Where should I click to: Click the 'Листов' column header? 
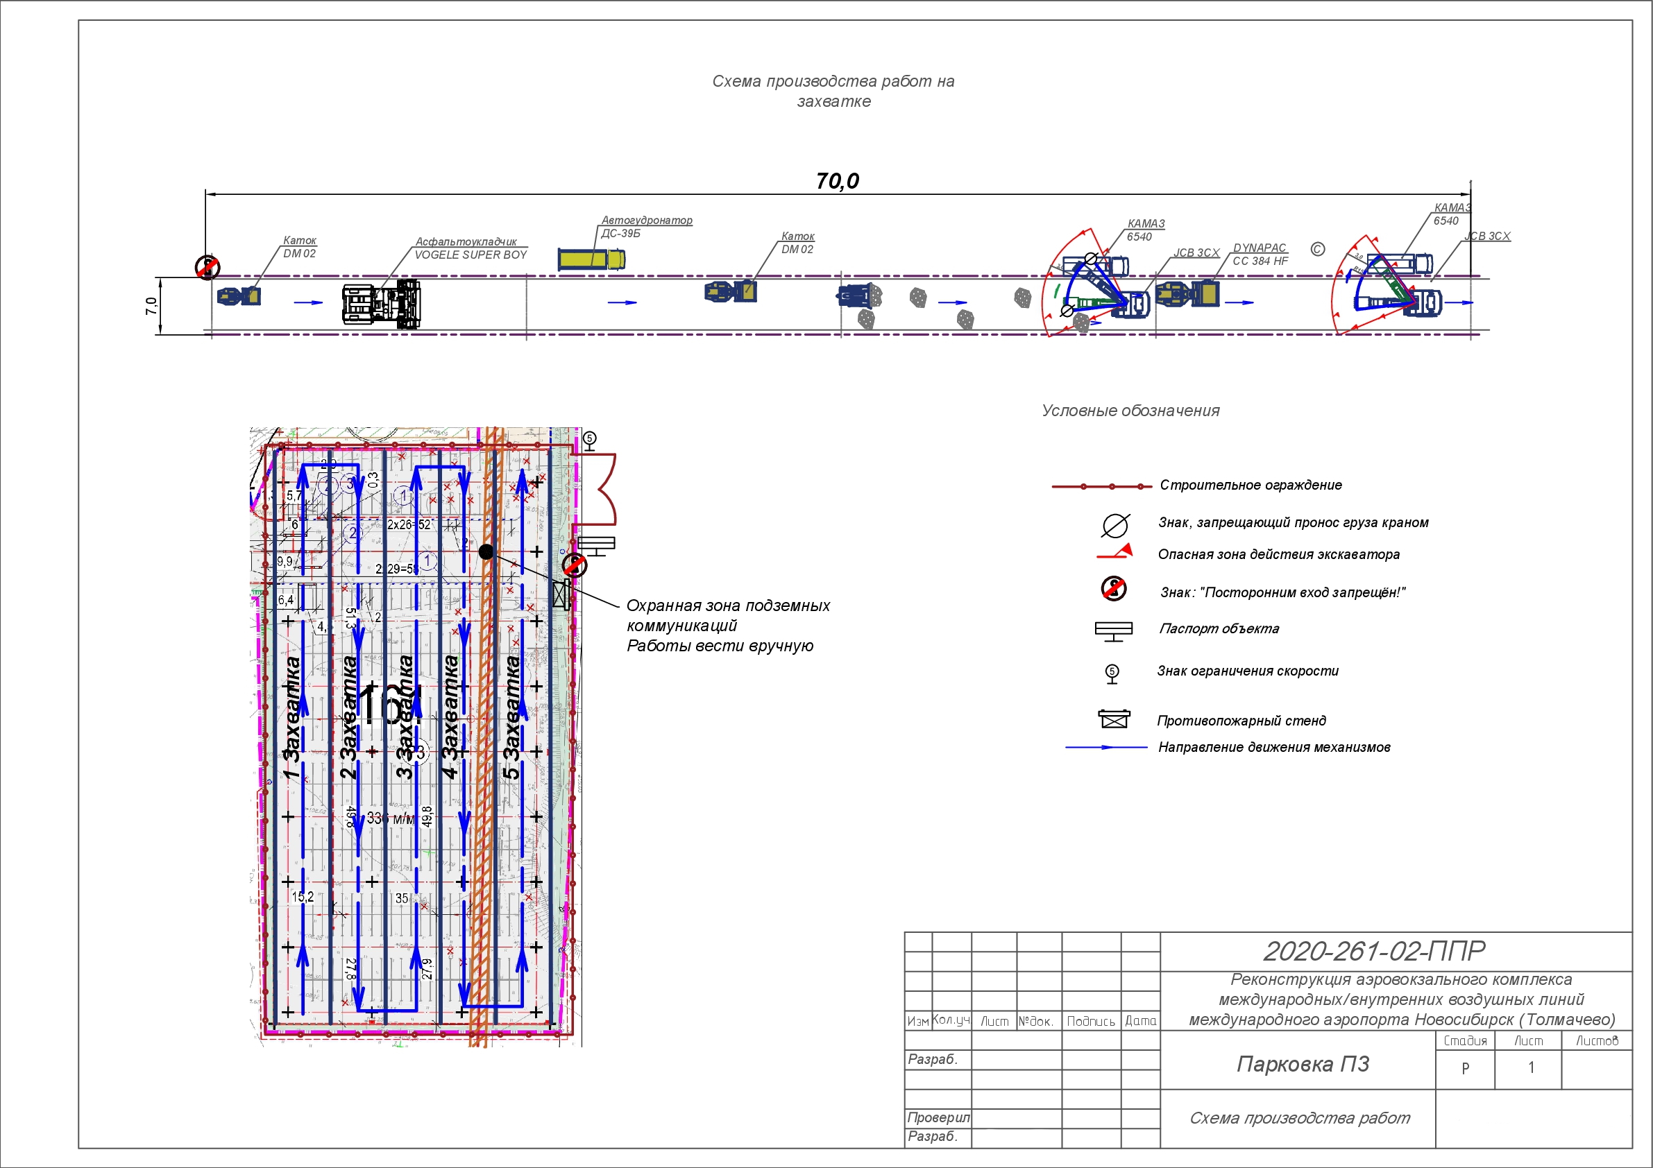click(x=1597, y=1041)
